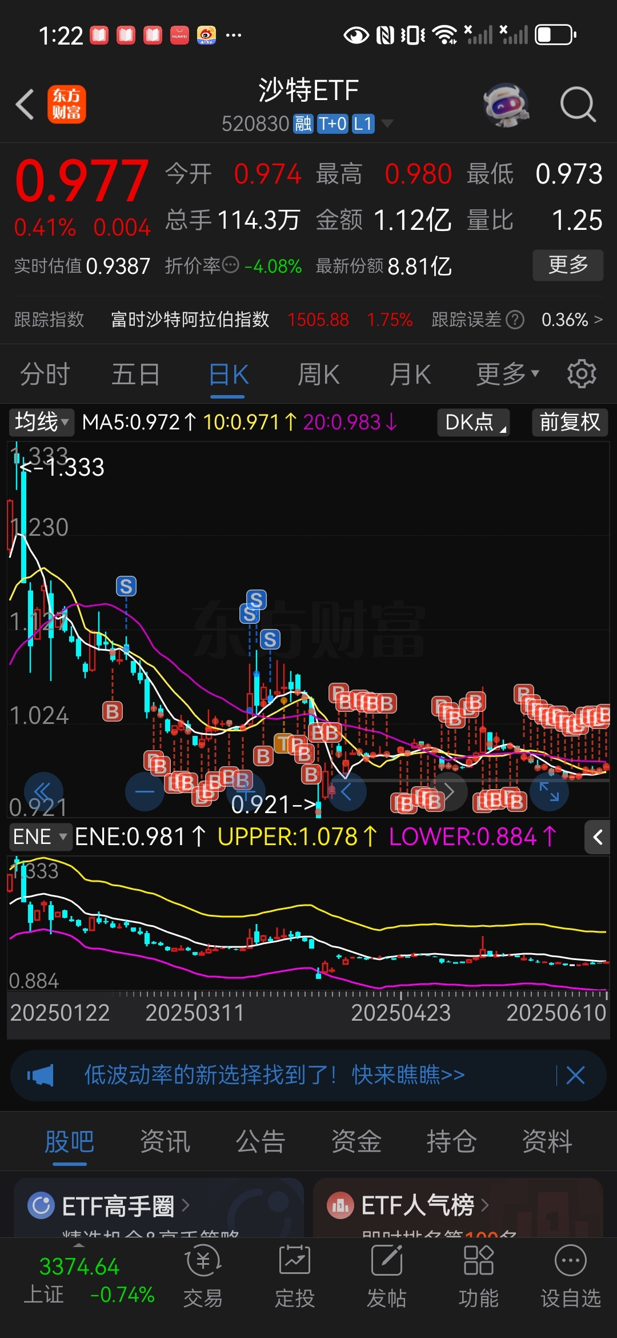The image size is (617, 1338).
Task: Tap the topmost S sell marker on chart
Action: 126,586
